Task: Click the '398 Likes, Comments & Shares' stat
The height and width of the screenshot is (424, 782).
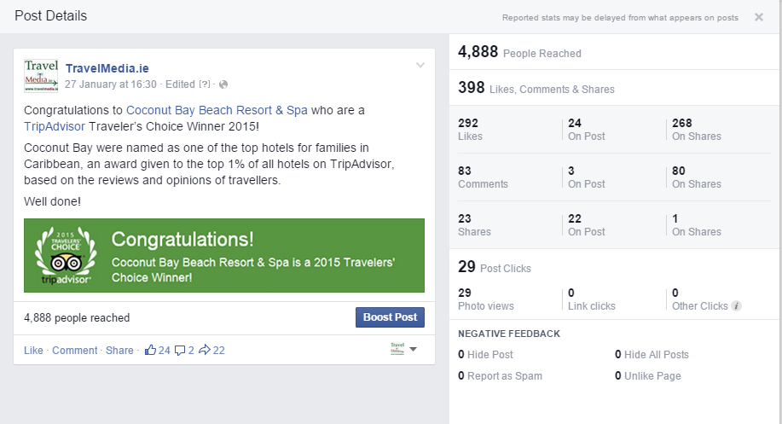Action: point(536,88)
